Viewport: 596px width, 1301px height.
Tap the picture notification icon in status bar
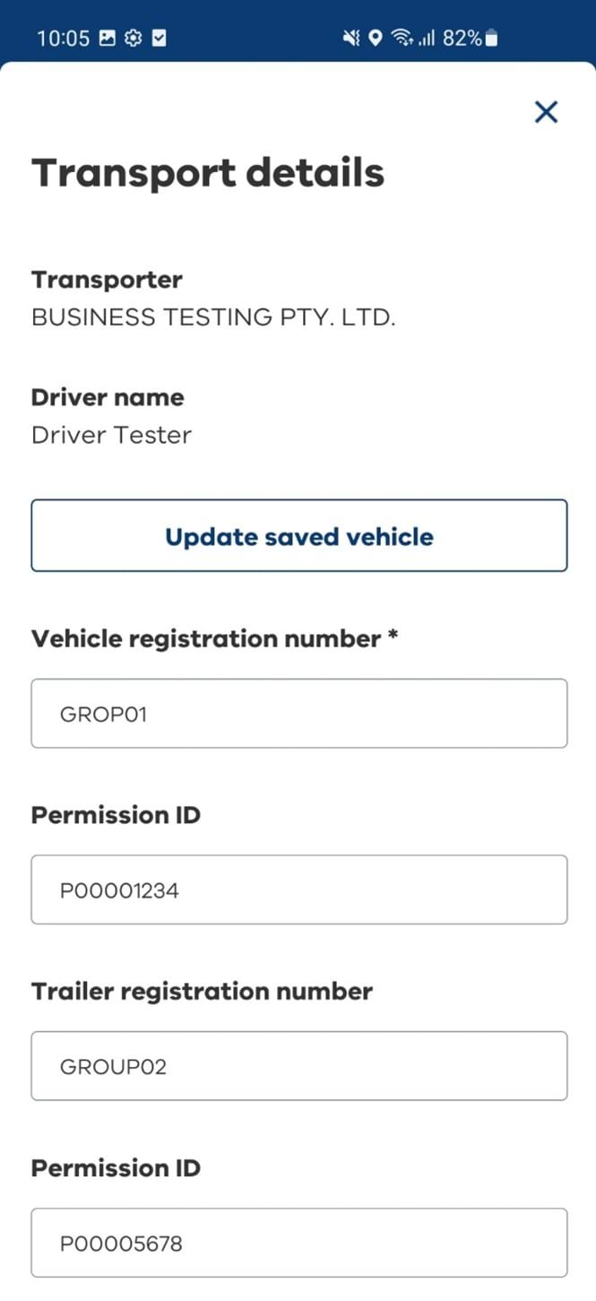[x=107, y=38]
